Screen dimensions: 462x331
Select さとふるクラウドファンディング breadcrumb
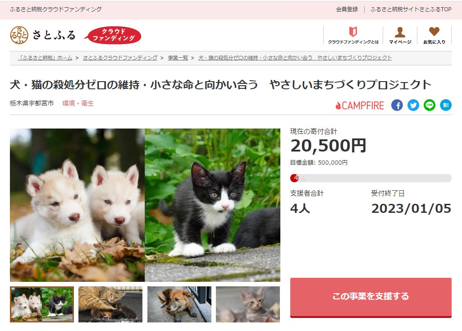point(120,58)
